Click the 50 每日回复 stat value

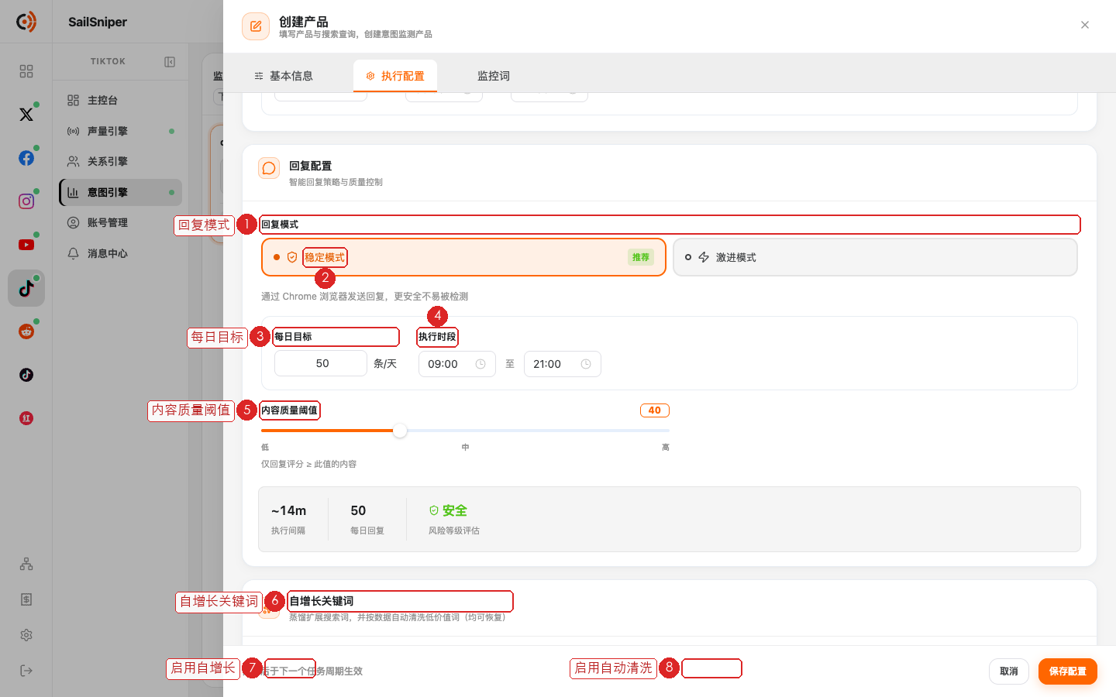(x=358, y=510)
